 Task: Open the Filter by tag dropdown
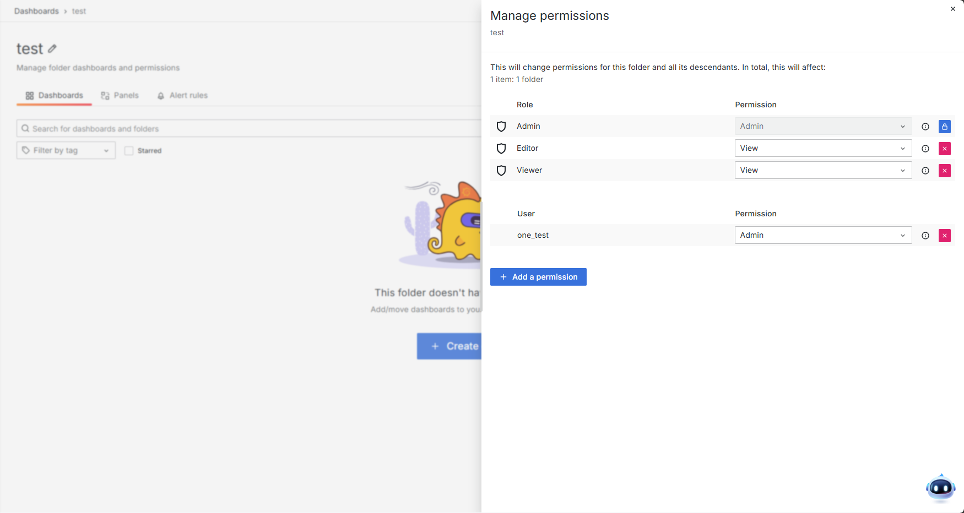pos(66,150)
